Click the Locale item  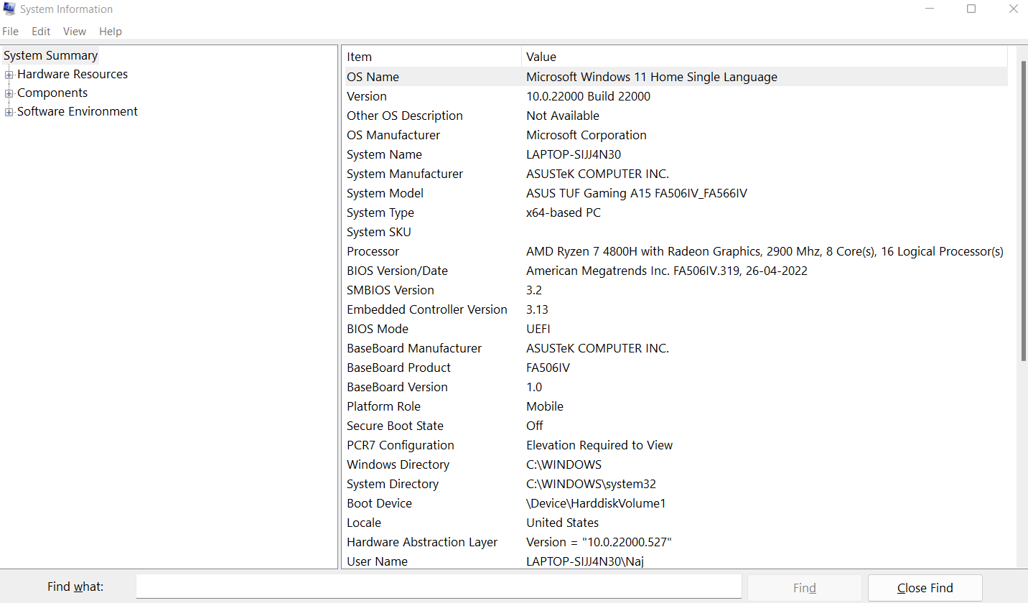tap(364, 523)
